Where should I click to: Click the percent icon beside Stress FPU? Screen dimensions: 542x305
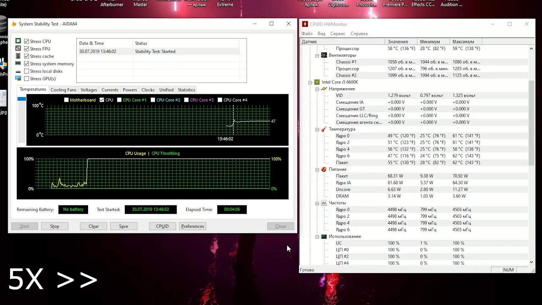click(18, 49)
